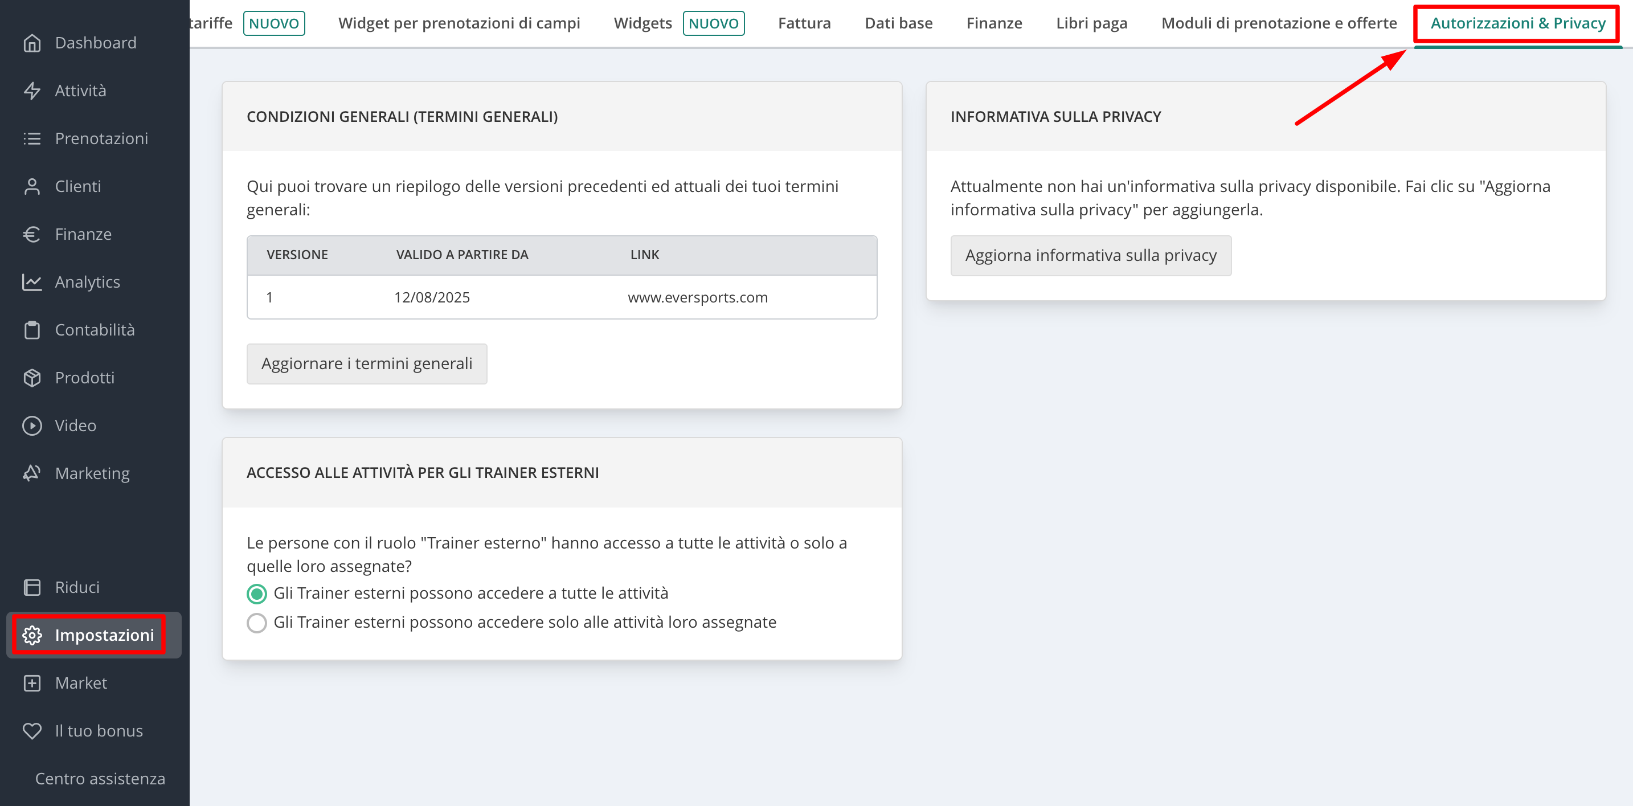1633x806 pixels.
Task: Click the Finanze euro icon in sidebar
Action: pyautogui.click(x=32, y=234)
